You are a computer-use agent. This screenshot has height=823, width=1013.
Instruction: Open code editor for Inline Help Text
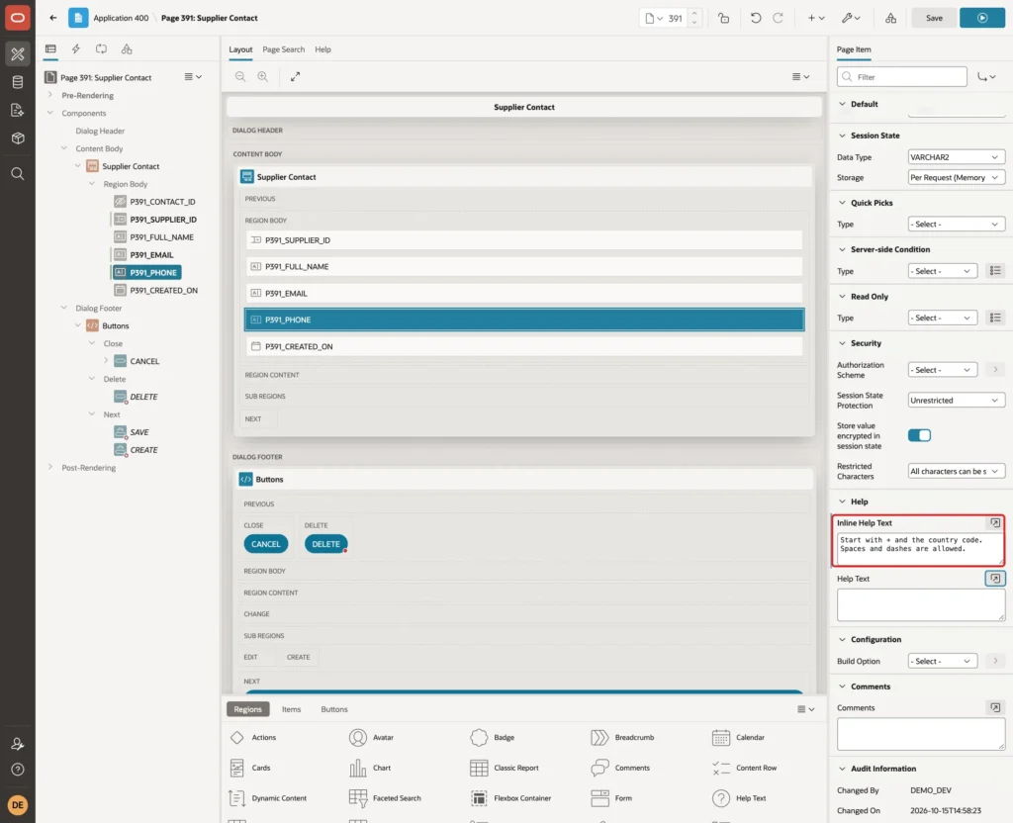995,522
